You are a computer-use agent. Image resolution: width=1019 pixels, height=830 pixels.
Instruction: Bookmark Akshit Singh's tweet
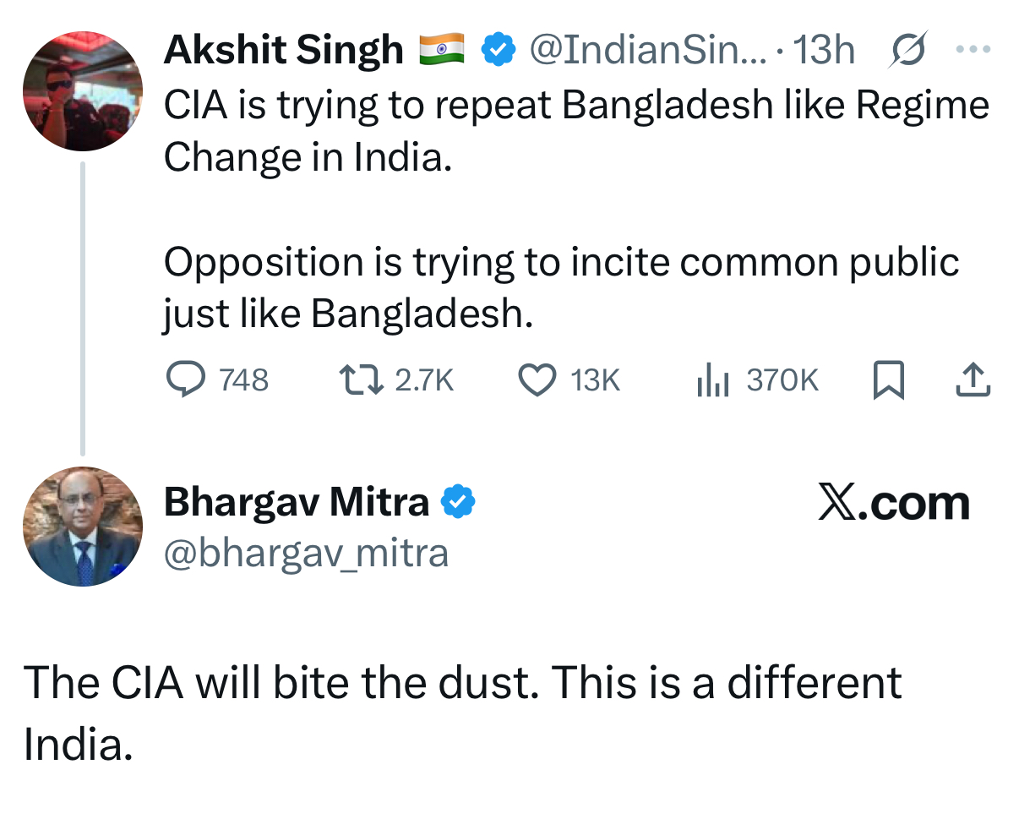click(x=888, y=380)
